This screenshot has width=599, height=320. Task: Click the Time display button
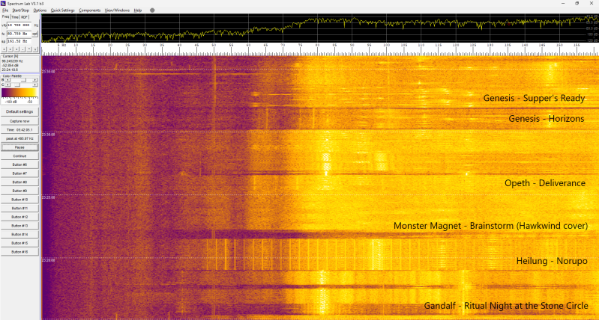[x=19, y=130]
